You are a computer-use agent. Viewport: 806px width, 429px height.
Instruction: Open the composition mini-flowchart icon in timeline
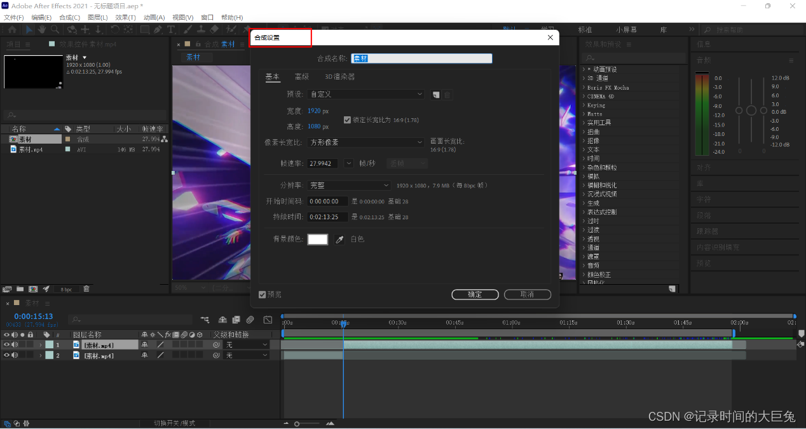205,320
